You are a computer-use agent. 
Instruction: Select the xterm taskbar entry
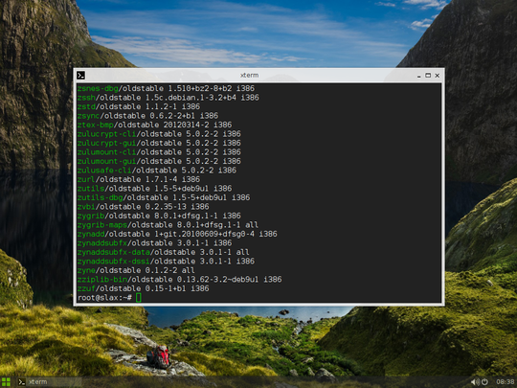point(50,382)
